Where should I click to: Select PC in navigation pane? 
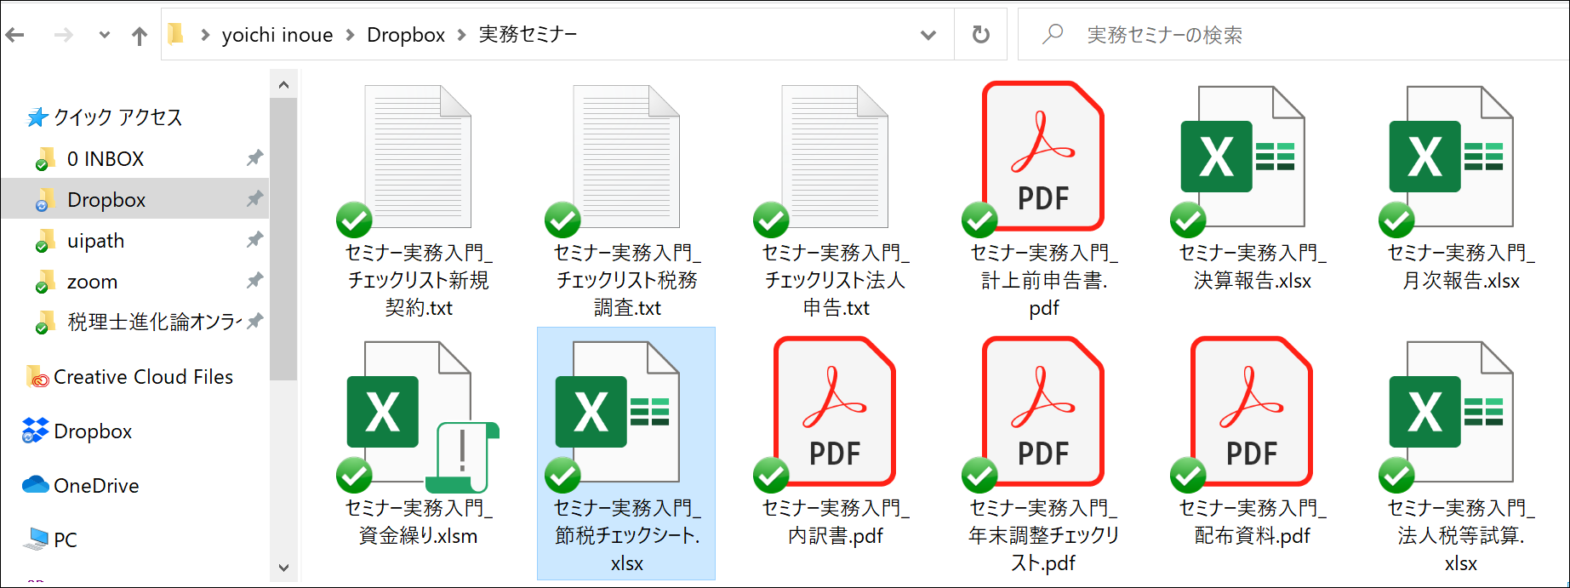(66, 540)
